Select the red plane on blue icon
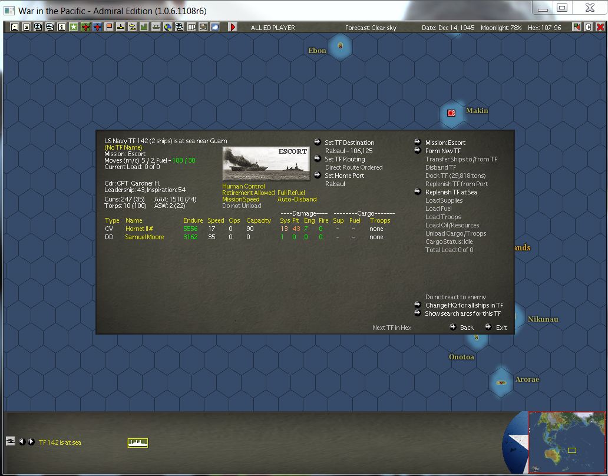 97,27
